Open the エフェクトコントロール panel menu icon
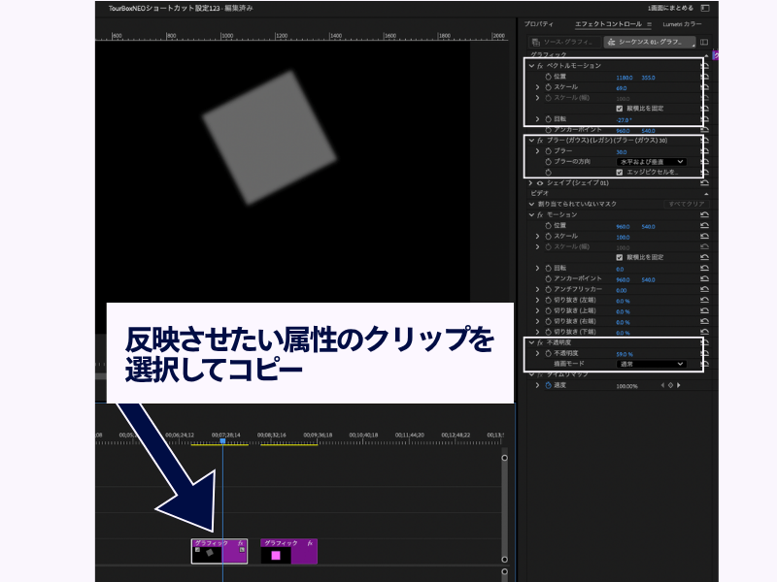777x582 pixels. tap(650, 23)
